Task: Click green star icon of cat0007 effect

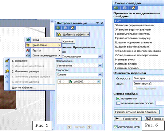Action: [x=70, y=81]
